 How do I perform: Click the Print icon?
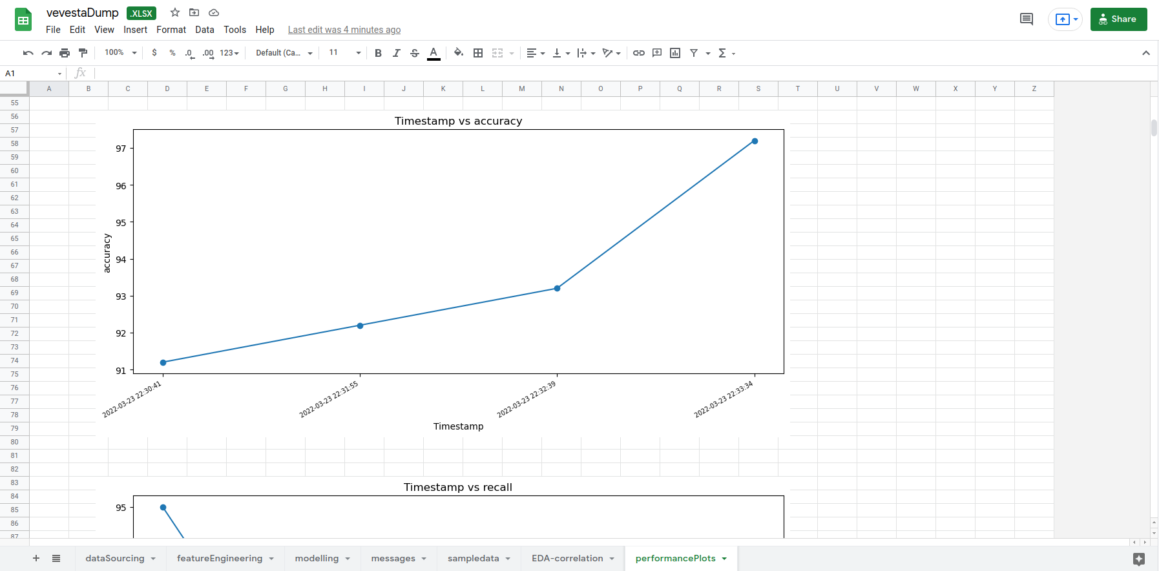pos(65,53)
